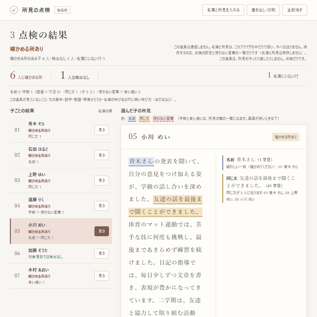Image resolution: width=317 pixels, height=317 pixels.
Task: Click the 3 点検の結果 heading
Action: pos(39,35)
